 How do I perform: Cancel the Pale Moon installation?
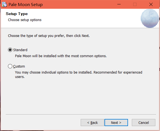click(x=144, y=123)
